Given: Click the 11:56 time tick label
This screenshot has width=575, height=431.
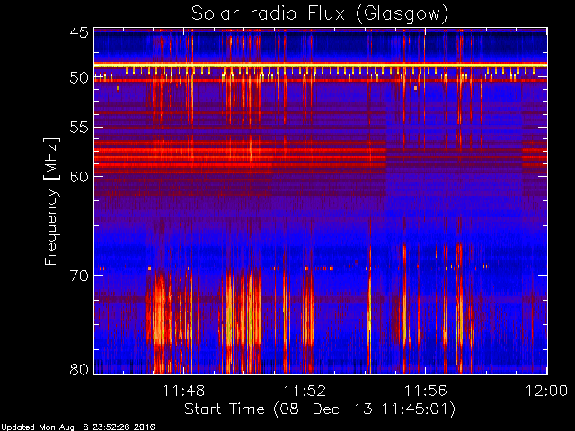Looking at the screenshot, I should (x=426, y=391).
